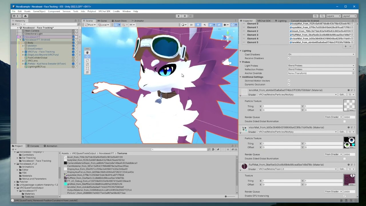Click in the Hierarchy search field
This screenshot has height=206, width=366.
click(x=49, y=24)
